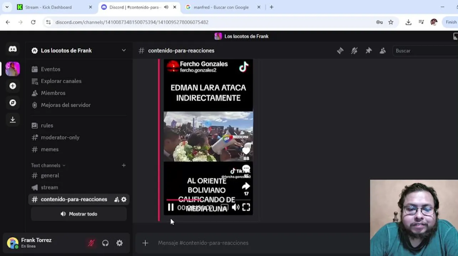The height and width of the screenshot is (256, 458).
Task: Unmute microphone in user panel
Action: point(91,243)
